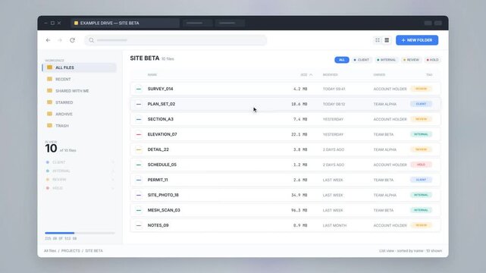Viewport: 486px width, 273px height.
Task: Sort by the Owner column header
Action: (x=379, y=74)
